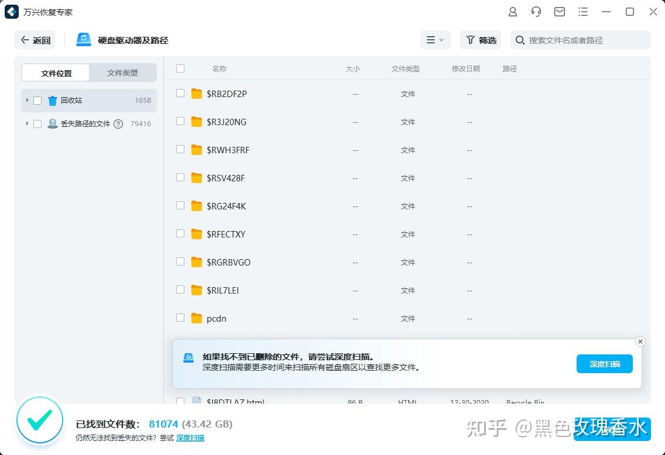Focus the 搜索文件名或者路径 search field
This screenshot has width=665, height=455.
tap(581, 40)
